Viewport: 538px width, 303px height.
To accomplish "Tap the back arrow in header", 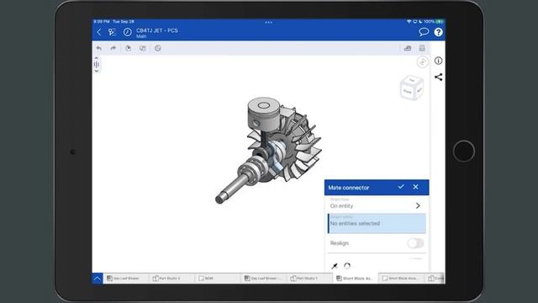I will (x=99, y=32).
